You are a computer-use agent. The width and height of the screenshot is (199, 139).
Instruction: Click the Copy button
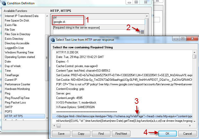(x=81, y=133)
